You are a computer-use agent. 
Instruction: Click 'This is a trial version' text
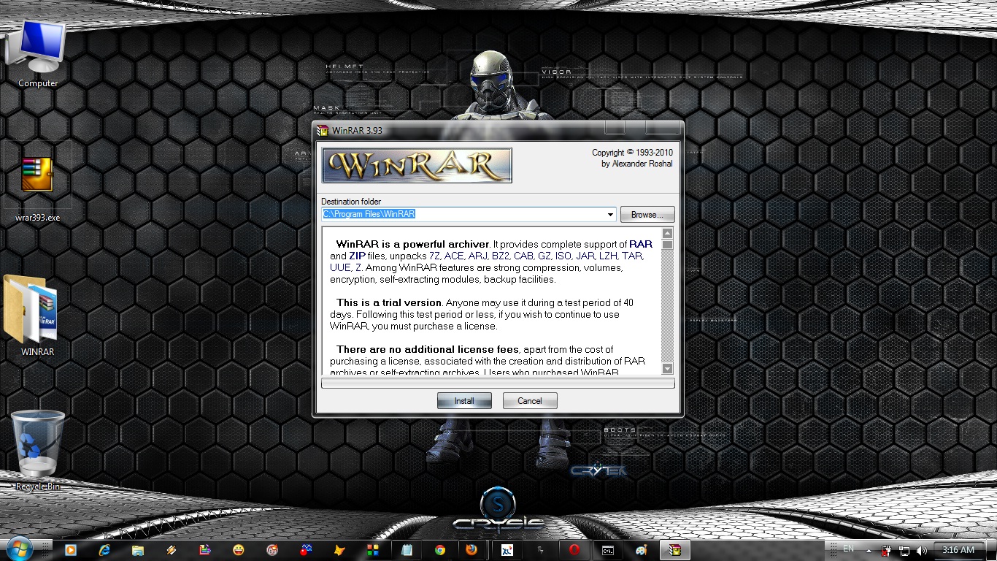click(389, 303)
